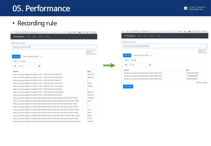Click the Moment time field in left window
211x146 pixels.
27,66
